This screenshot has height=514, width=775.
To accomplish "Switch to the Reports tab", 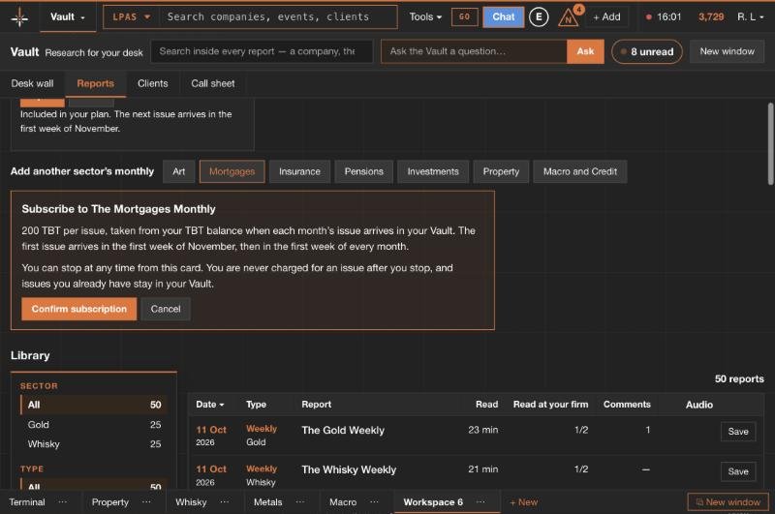I will pos(95,83).
